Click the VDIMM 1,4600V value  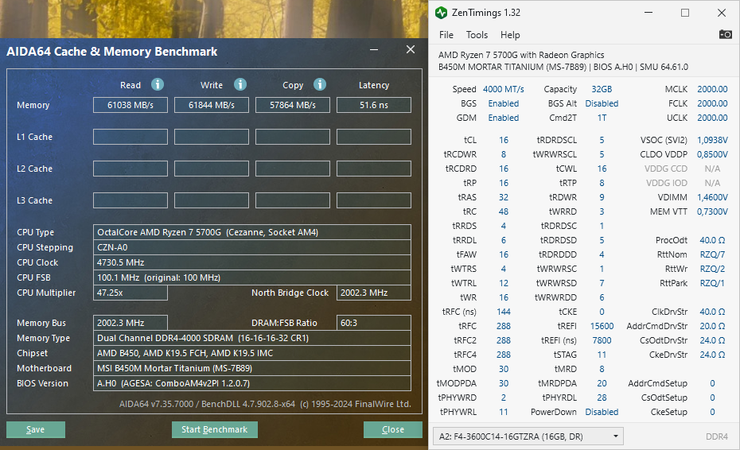pyautogui.click(x=712, y=197)
